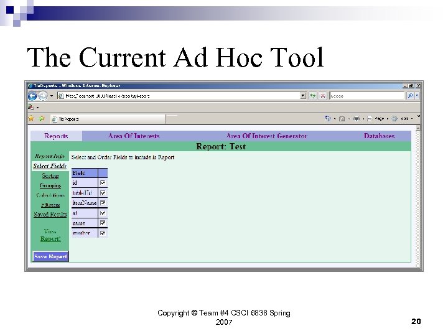
Task: Open the search provider options dropdown
Action: click(417, 96)
